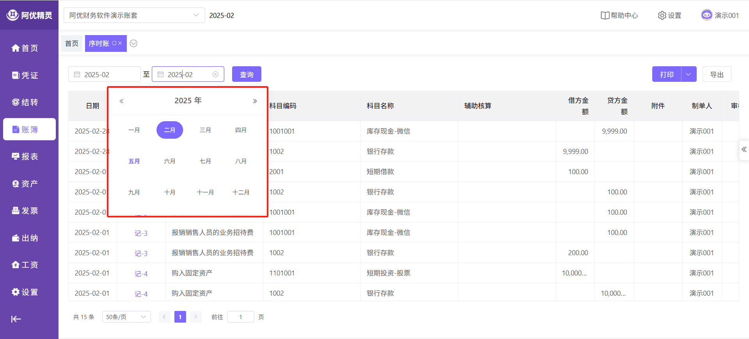Viewport: 749px width, 339px height.
Task: Open the account set dropdown
Action: pyautogui.click(x=134, y=16)
